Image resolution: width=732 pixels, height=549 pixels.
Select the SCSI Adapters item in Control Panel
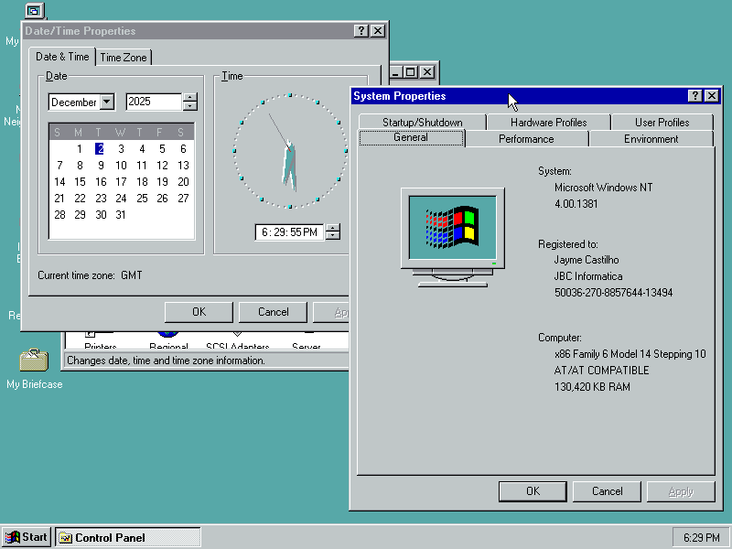[x=237, y=345]
